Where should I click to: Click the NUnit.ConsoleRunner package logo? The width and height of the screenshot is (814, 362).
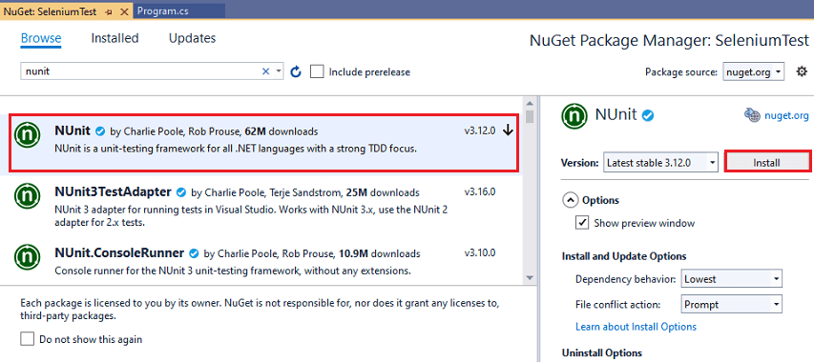click(x=28, y=256)
